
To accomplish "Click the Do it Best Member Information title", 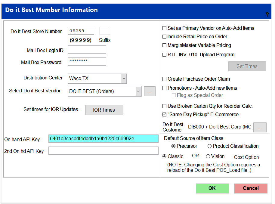I will point(51,10).
